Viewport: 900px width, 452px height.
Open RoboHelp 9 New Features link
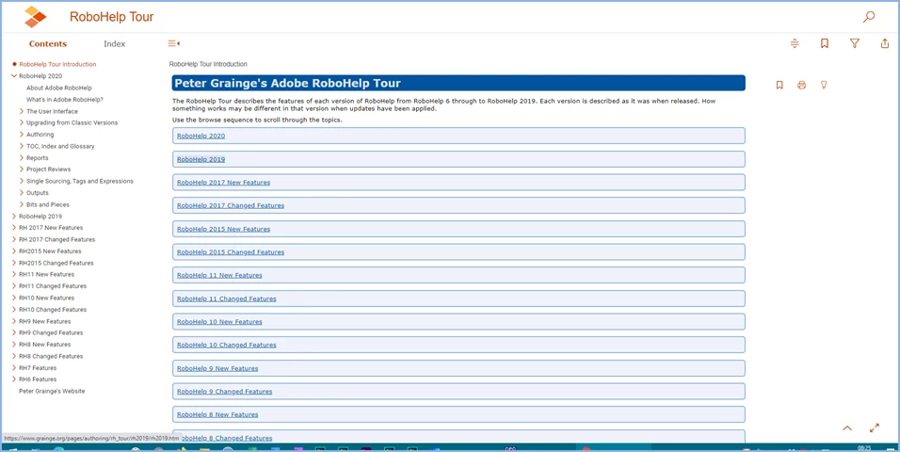click(217, 369)
